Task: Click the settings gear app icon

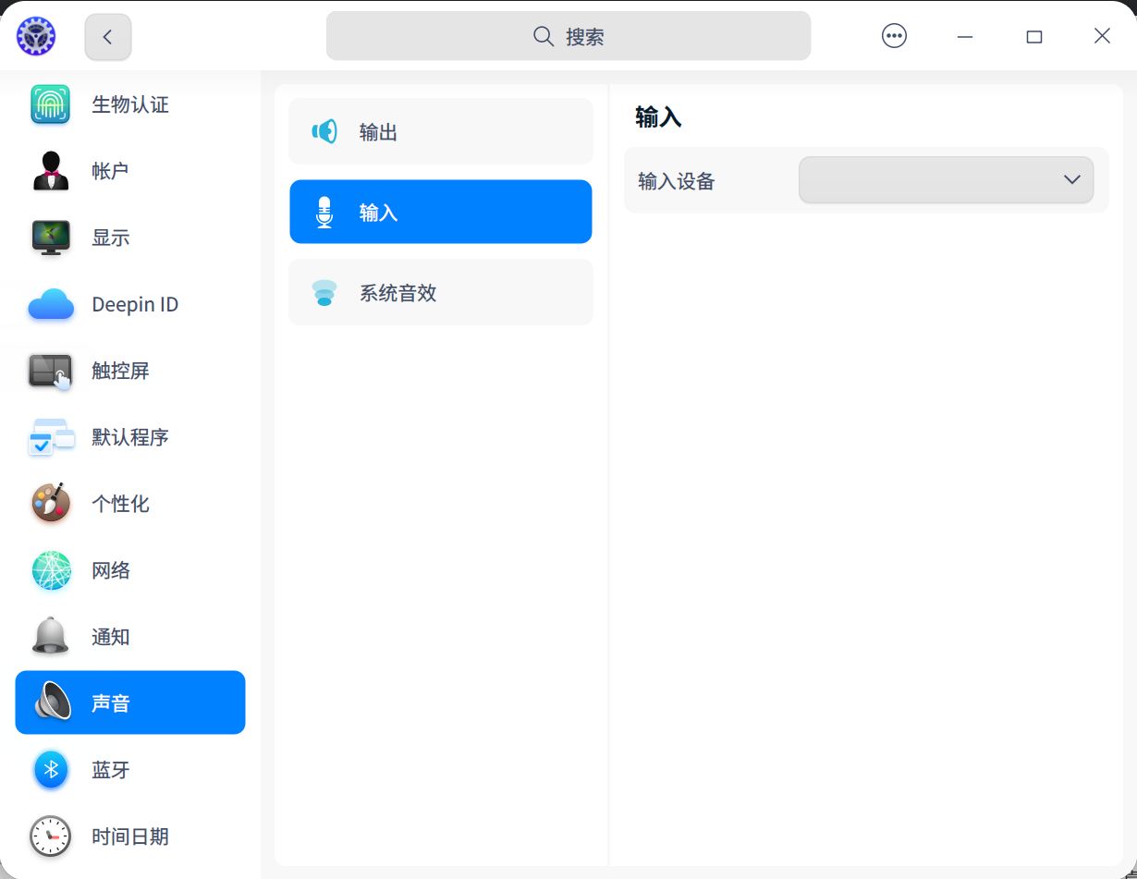Action: (35, 36)
